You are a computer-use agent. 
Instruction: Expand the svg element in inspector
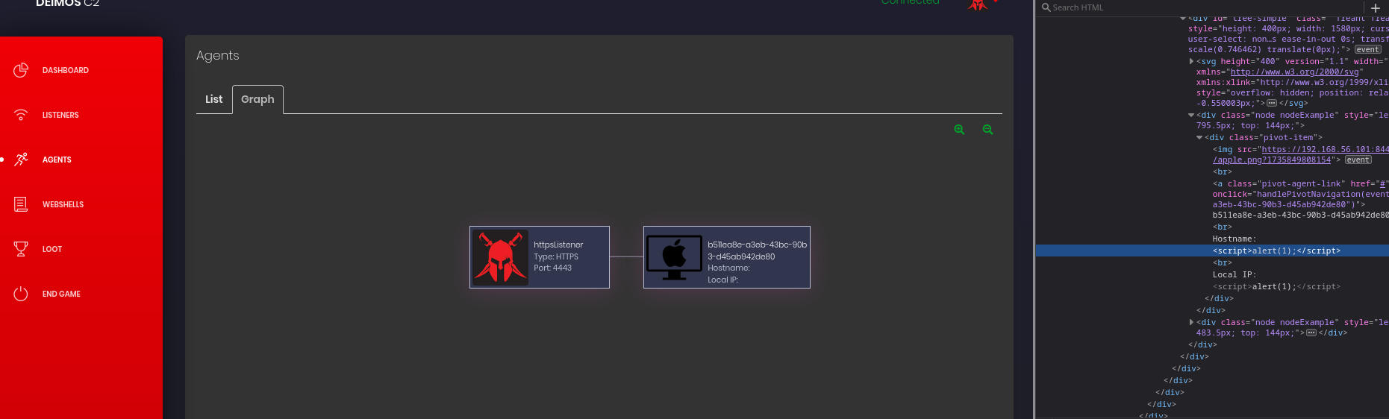click(1191, 62)
